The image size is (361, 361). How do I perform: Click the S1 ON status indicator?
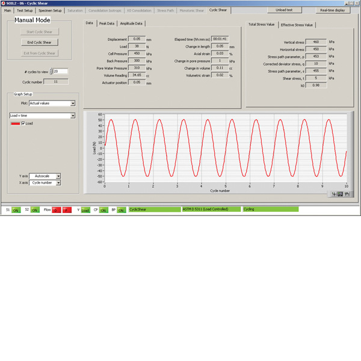pos(16,210)
